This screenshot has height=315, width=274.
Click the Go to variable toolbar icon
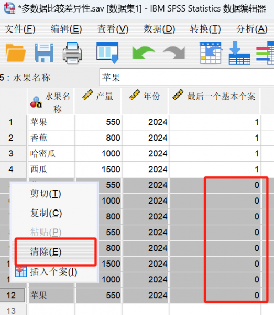click(239, 53)
